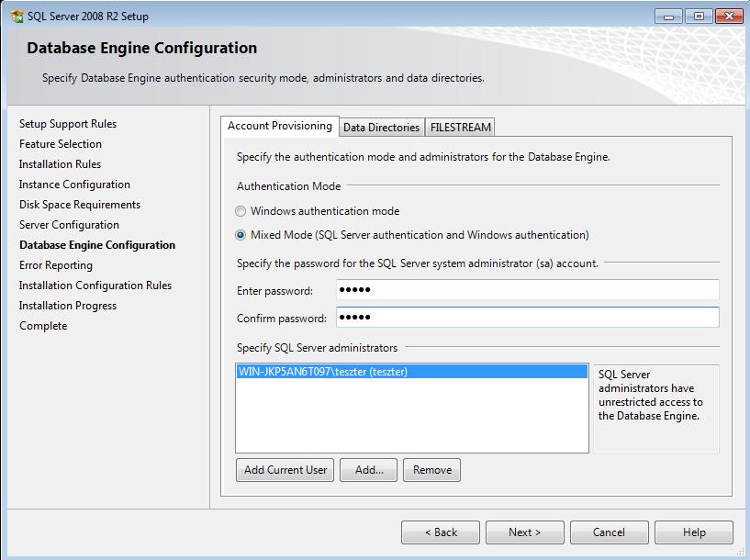
Task: Switch to the FILESTREAM tab
Action: [x=460, y=128]
